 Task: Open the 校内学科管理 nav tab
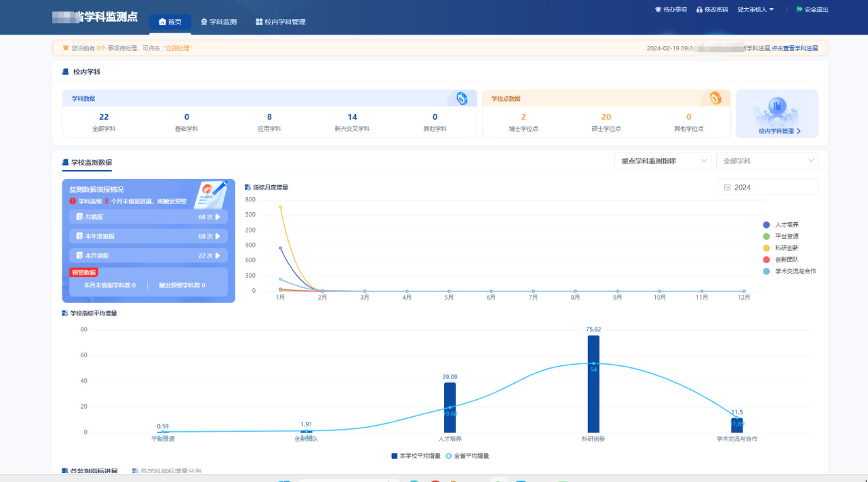(x=281, y=22)
